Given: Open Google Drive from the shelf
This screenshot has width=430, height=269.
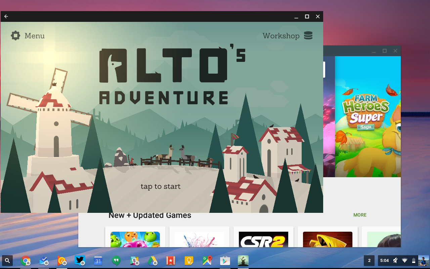Looking at the screenshot, I should pyautogui.click(x=153, y=261).
